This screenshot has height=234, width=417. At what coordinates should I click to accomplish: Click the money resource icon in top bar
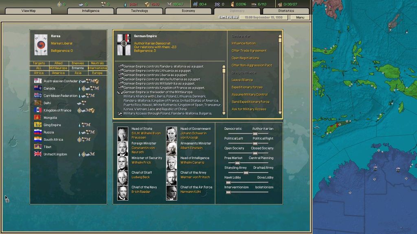pos(169,4)
